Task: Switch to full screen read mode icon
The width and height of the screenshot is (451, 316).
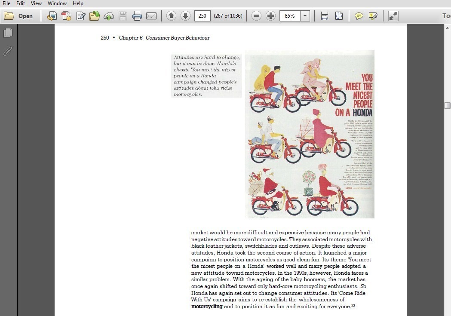Action: coord(393,16)
